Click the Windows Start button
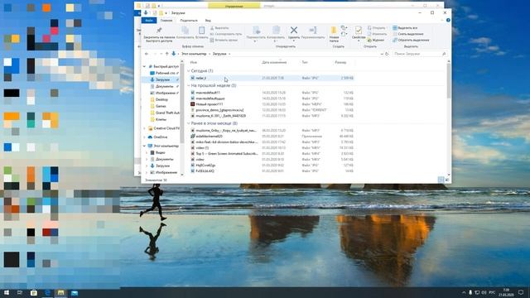 pos(6,292)
